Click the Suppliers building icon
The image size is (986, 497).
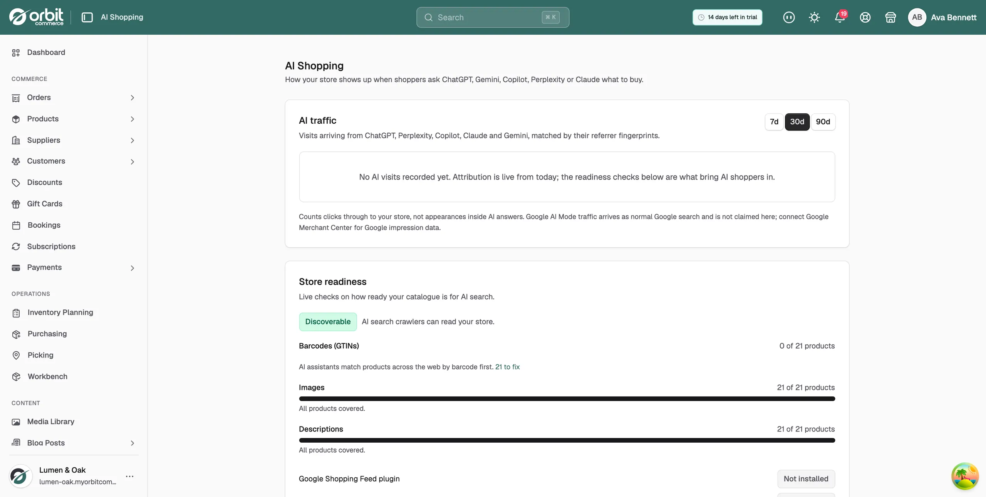click(x=16, y=140)
